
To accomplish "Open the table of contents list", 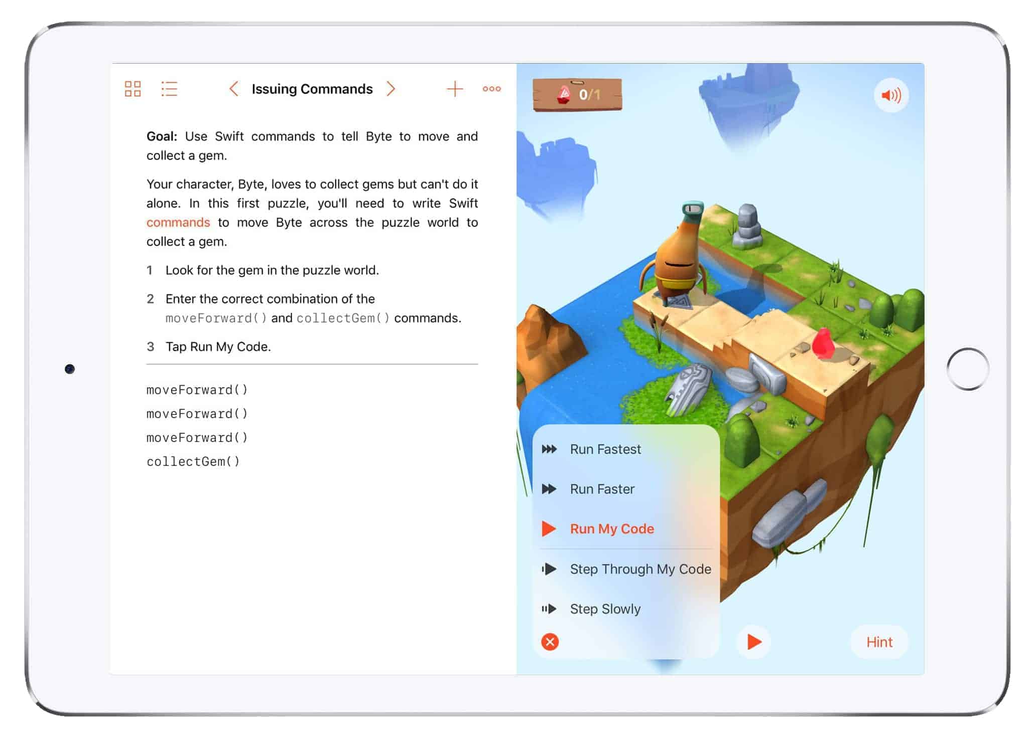I will point(169,89).
